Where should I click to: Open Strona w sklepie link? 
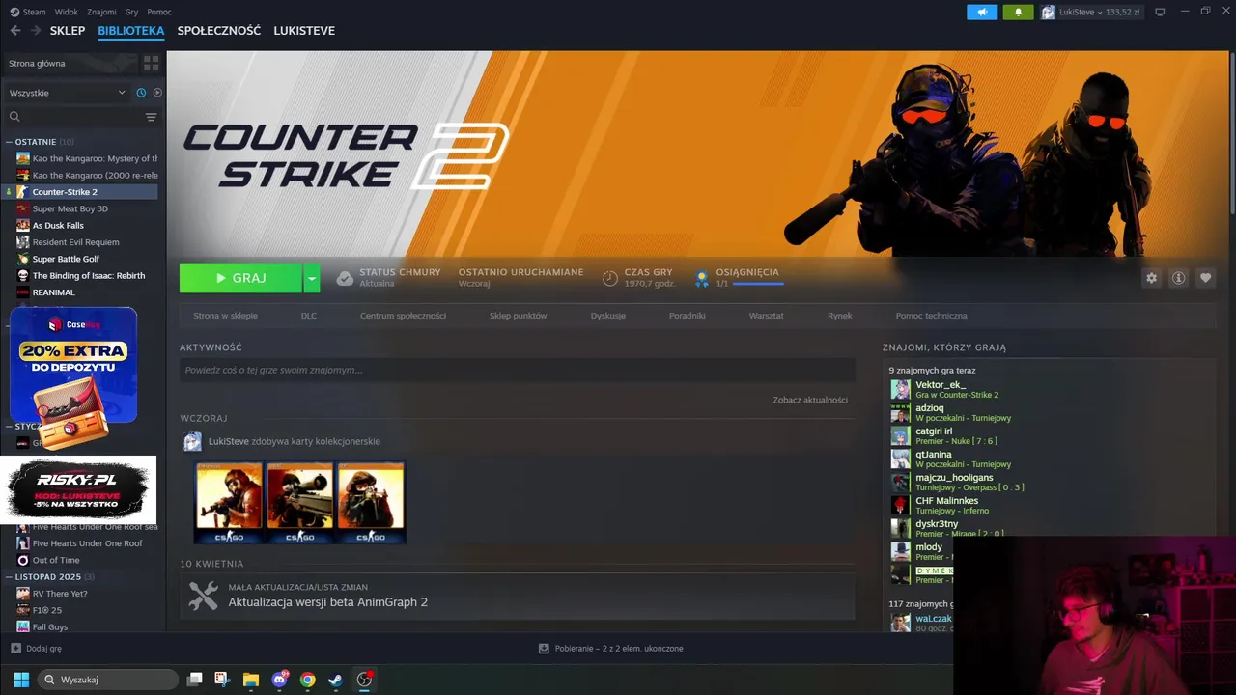click(225, 316)
